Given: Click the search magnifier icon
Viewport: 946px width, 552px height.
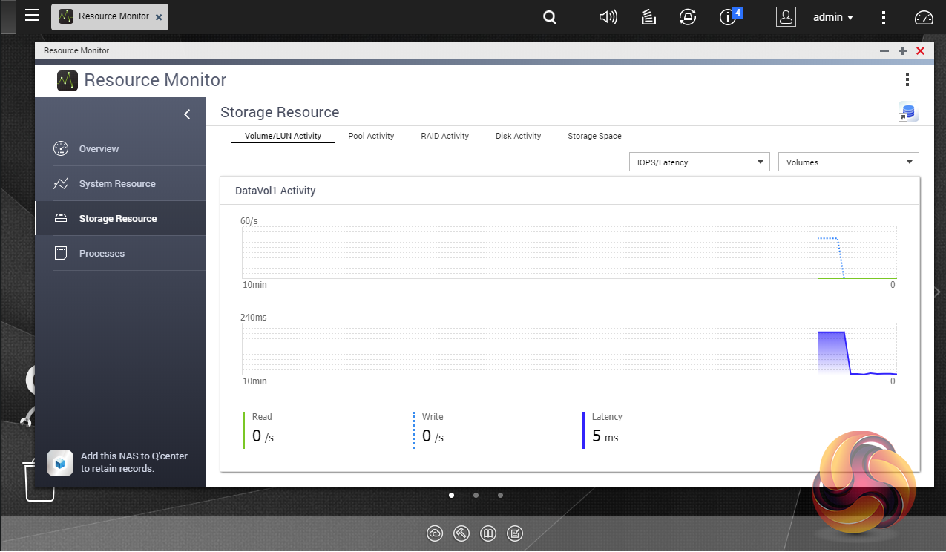Looking at the screenshot, I should [x=550, y=17].
